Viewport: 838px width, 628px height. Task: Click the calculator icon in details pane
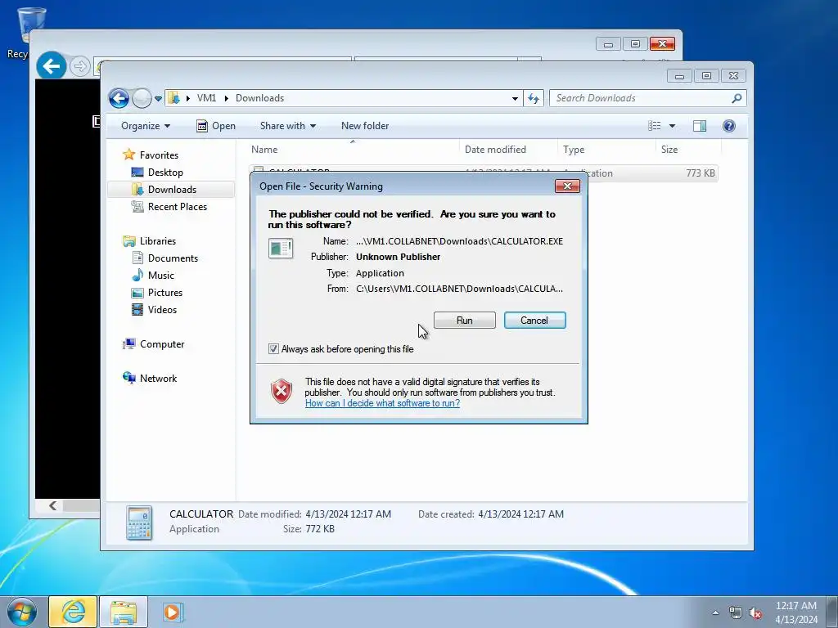pos(139,523)
